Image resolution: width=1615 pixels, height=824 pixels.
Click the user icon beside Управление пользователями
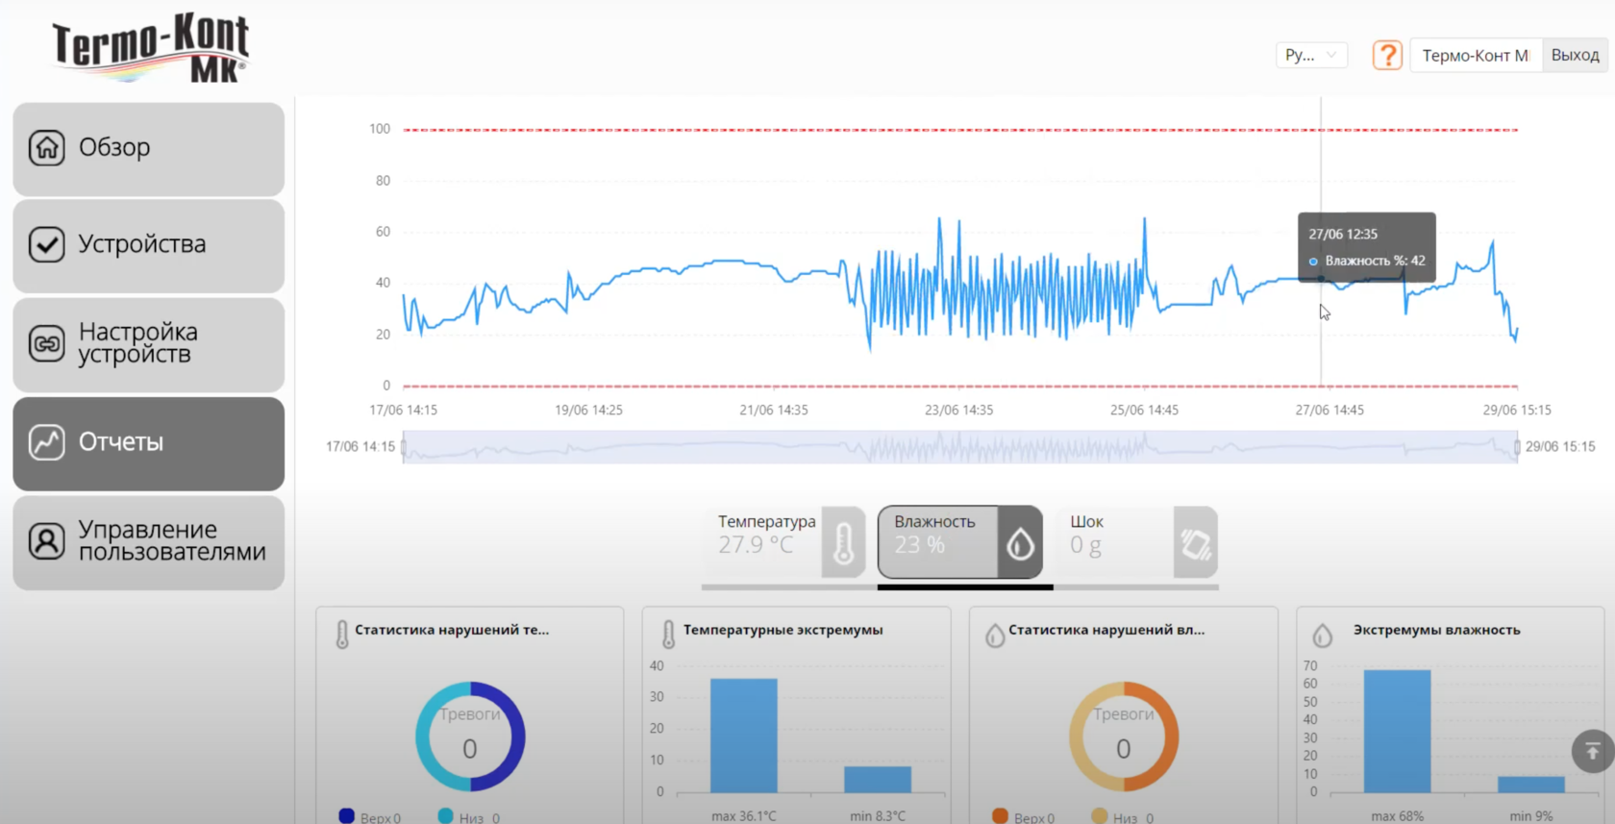coord(46,541)
